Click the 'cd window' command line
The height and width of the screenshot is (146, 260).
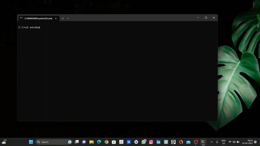(29, 28)
